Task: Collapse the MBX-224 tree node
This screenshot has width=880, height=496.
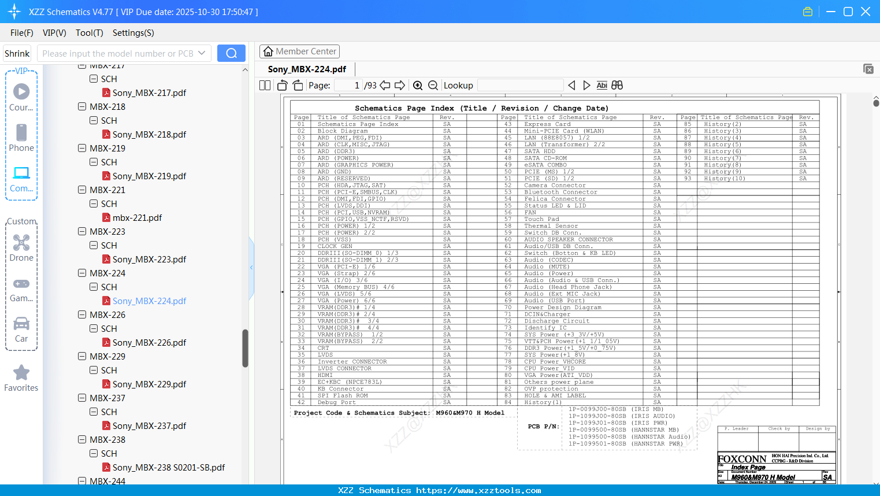Action: (x=82, y=273)
